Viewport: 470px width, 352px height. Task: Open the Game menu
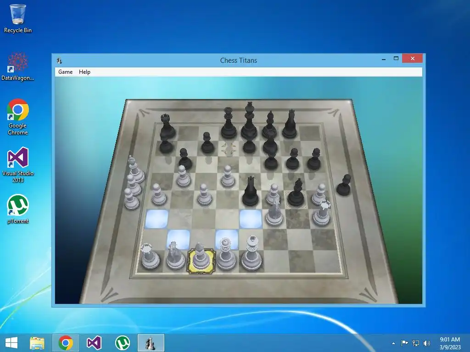click(65, 72)
